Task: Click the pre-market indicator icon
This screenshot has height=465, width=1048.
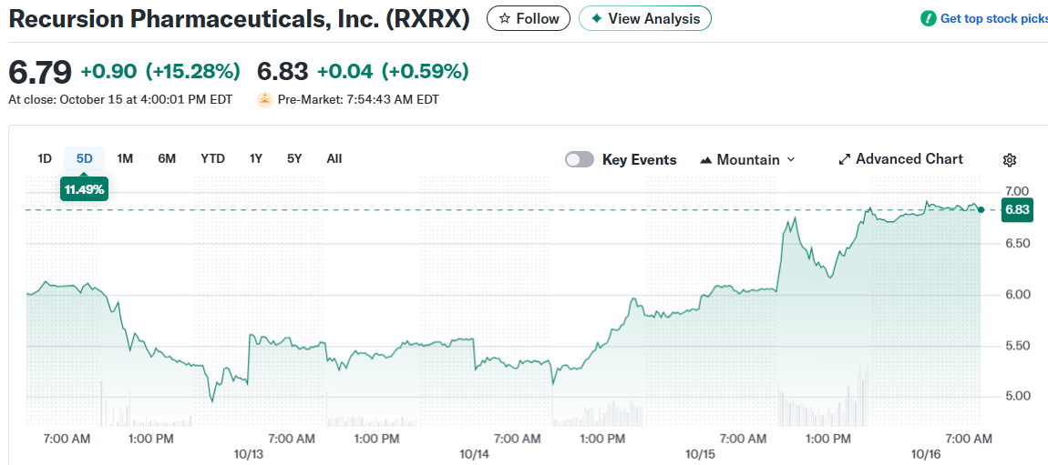Action: click(265, 99)
